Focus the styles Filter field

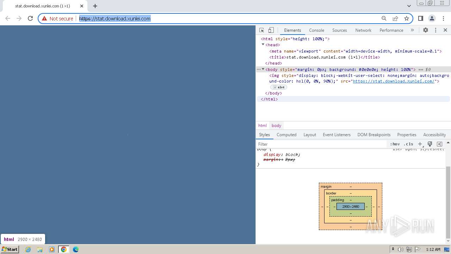click(x=321, y=144)
